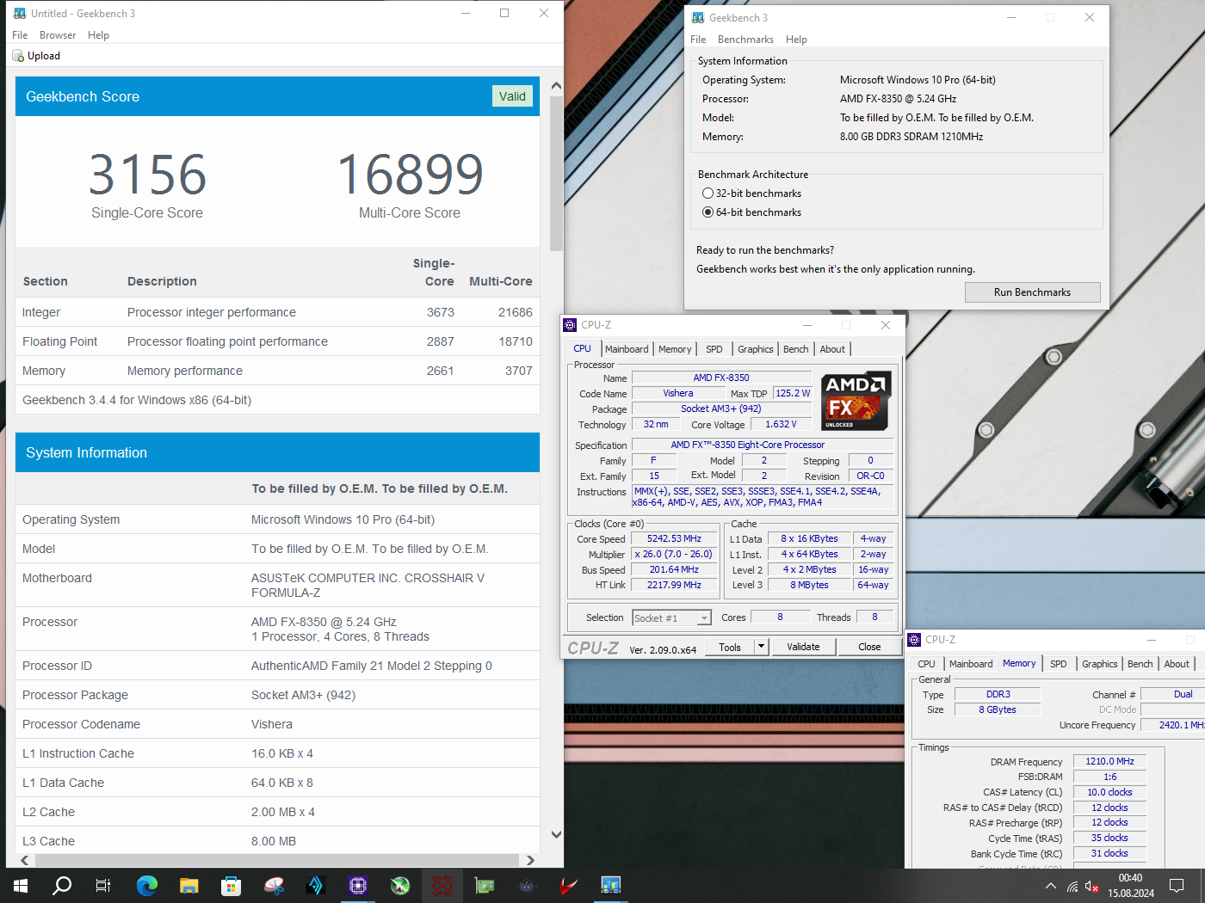Open Help menu in Untitled Geekbench window
The image size is (1205, 903).
click(98, 35)
